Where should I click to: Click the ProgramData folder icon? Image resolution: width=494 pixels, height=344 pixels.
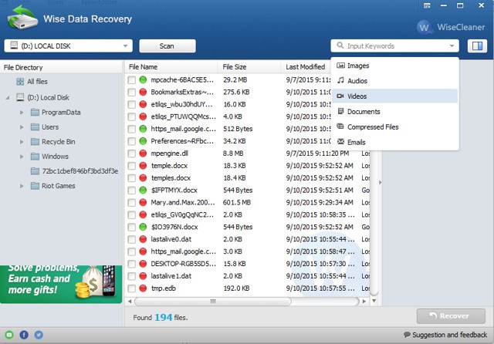click(x=35, y=113)
